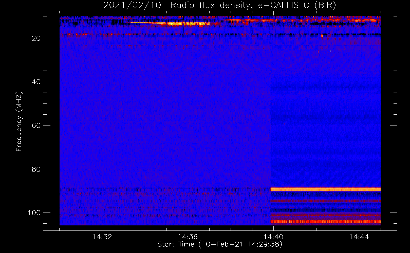Screen dimensions: 410x253
Task: Click the 14:44 time tick label
Action: click(359, 237)
